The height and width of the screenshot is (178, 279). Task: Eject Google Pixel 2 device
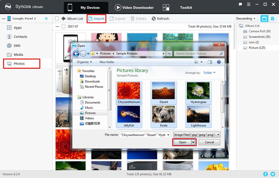[x=46, y=18]
